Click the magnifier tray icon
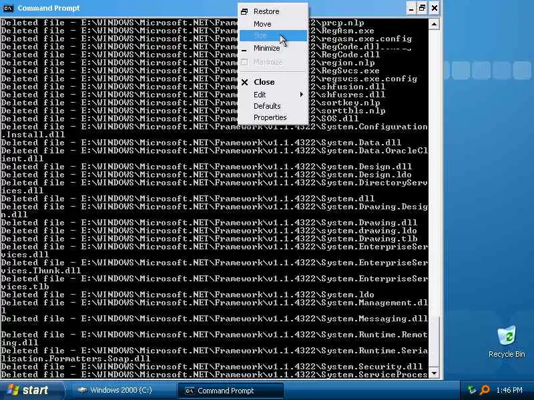This screenshot has height=400, width=534. [x=485, y=390]
